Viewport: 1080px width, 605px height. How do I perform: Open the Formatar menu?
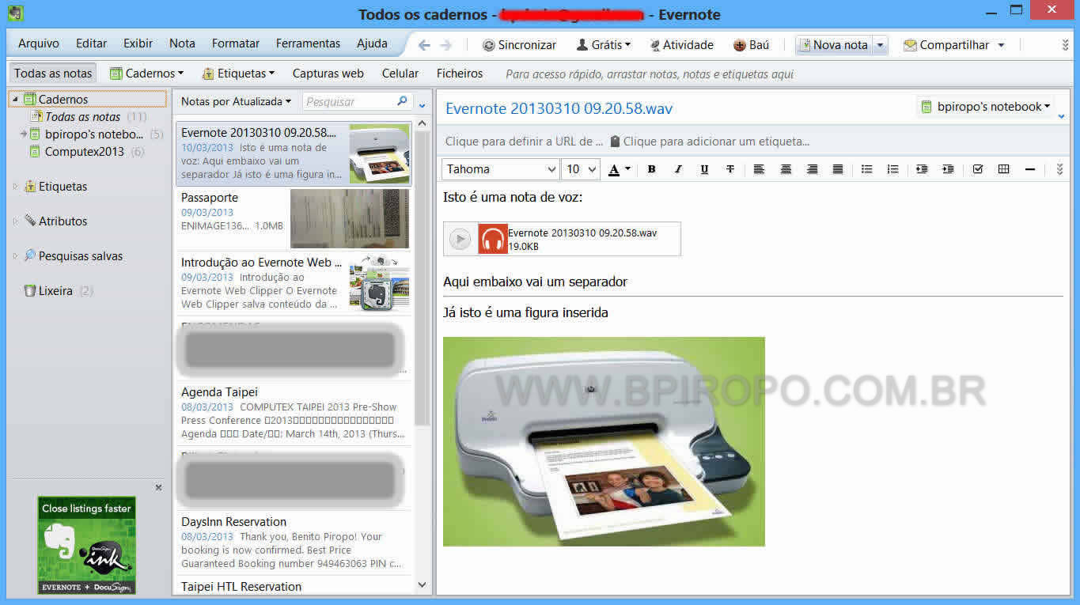pos(236,43)
